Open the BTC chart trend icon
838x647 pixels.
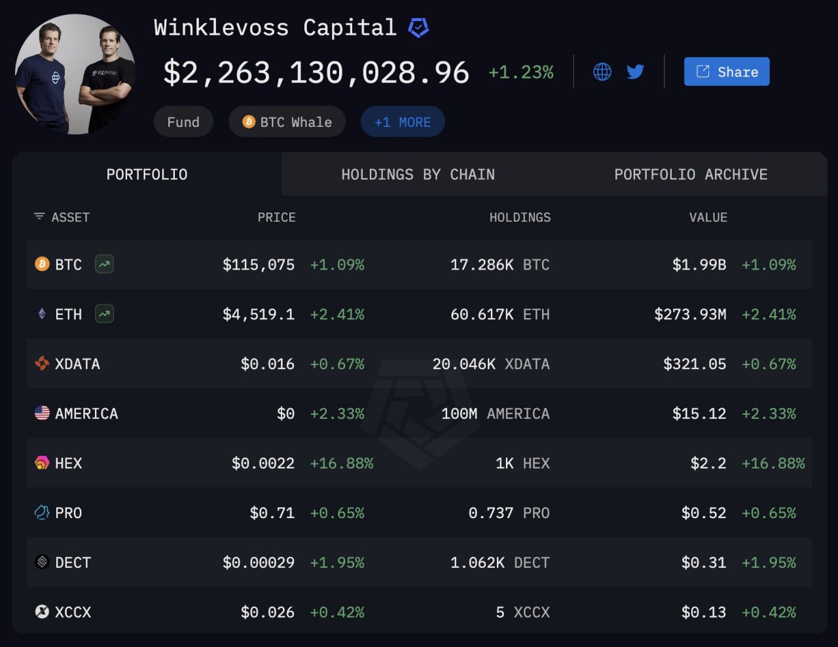tap(104, 264)
